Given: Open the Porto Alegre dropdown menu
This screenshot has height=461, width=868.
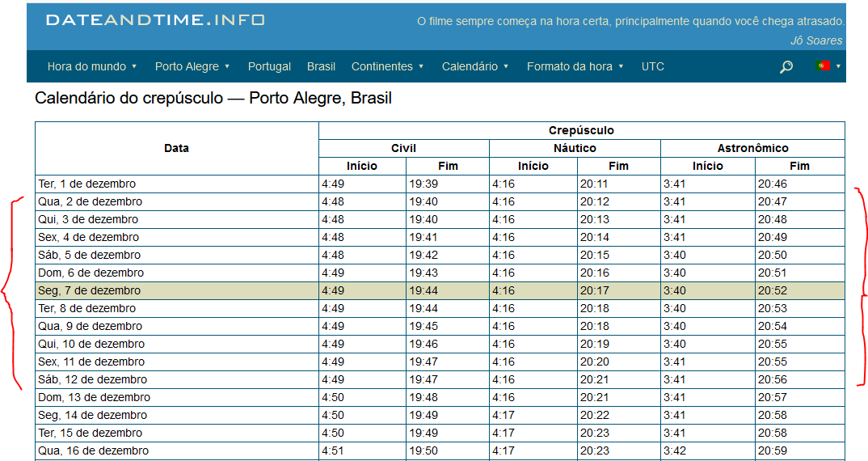Looking at the screenshot, I should (x=192, y=66).
